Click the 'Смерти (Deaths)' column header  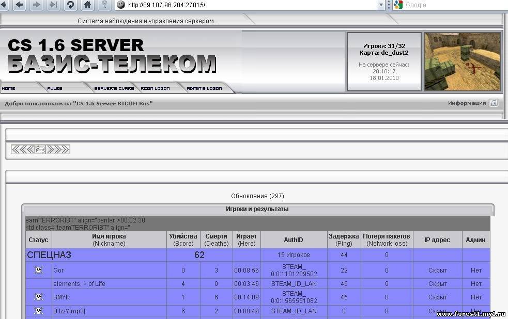point(217,240)
